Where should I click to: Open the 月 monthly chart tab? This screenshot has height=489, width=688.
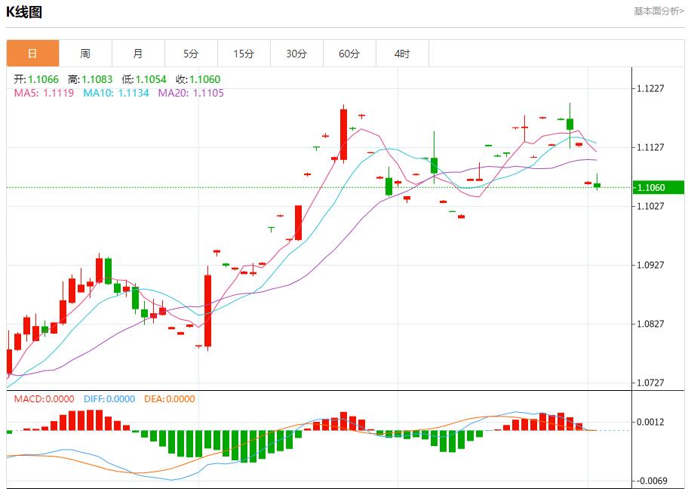coord(138,54)
